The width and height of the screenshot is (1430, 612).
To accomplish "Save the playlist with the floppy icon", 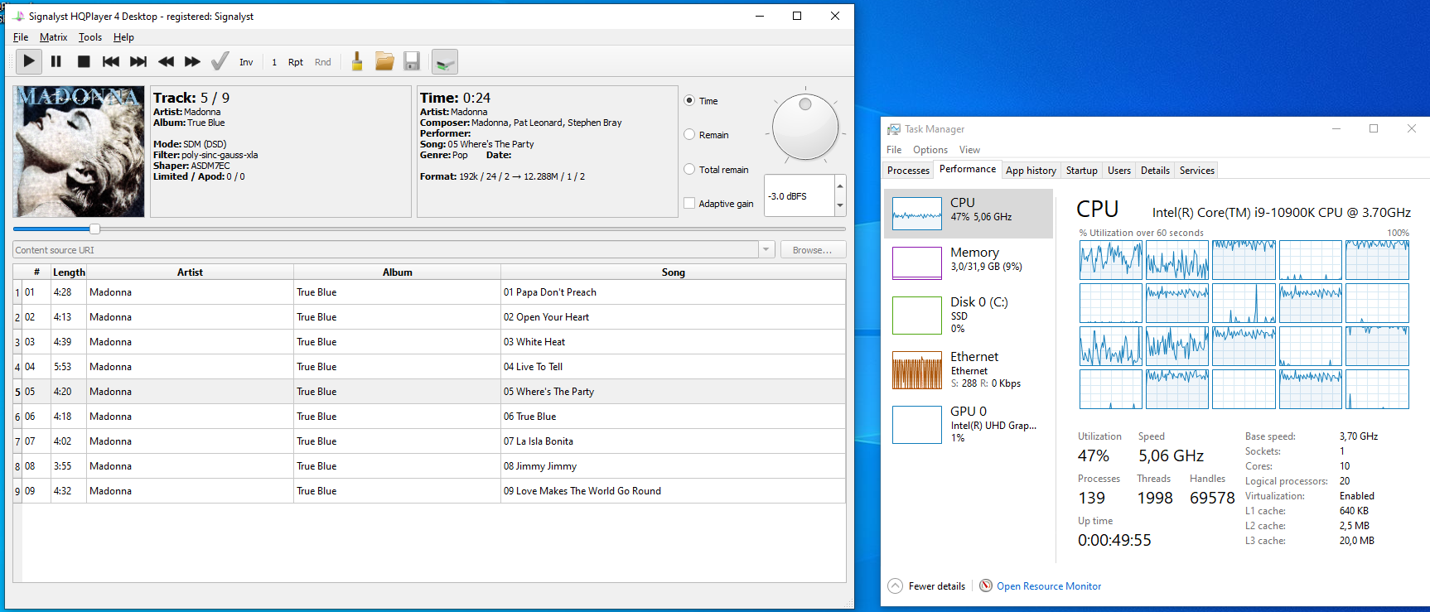I will [412, 61].
